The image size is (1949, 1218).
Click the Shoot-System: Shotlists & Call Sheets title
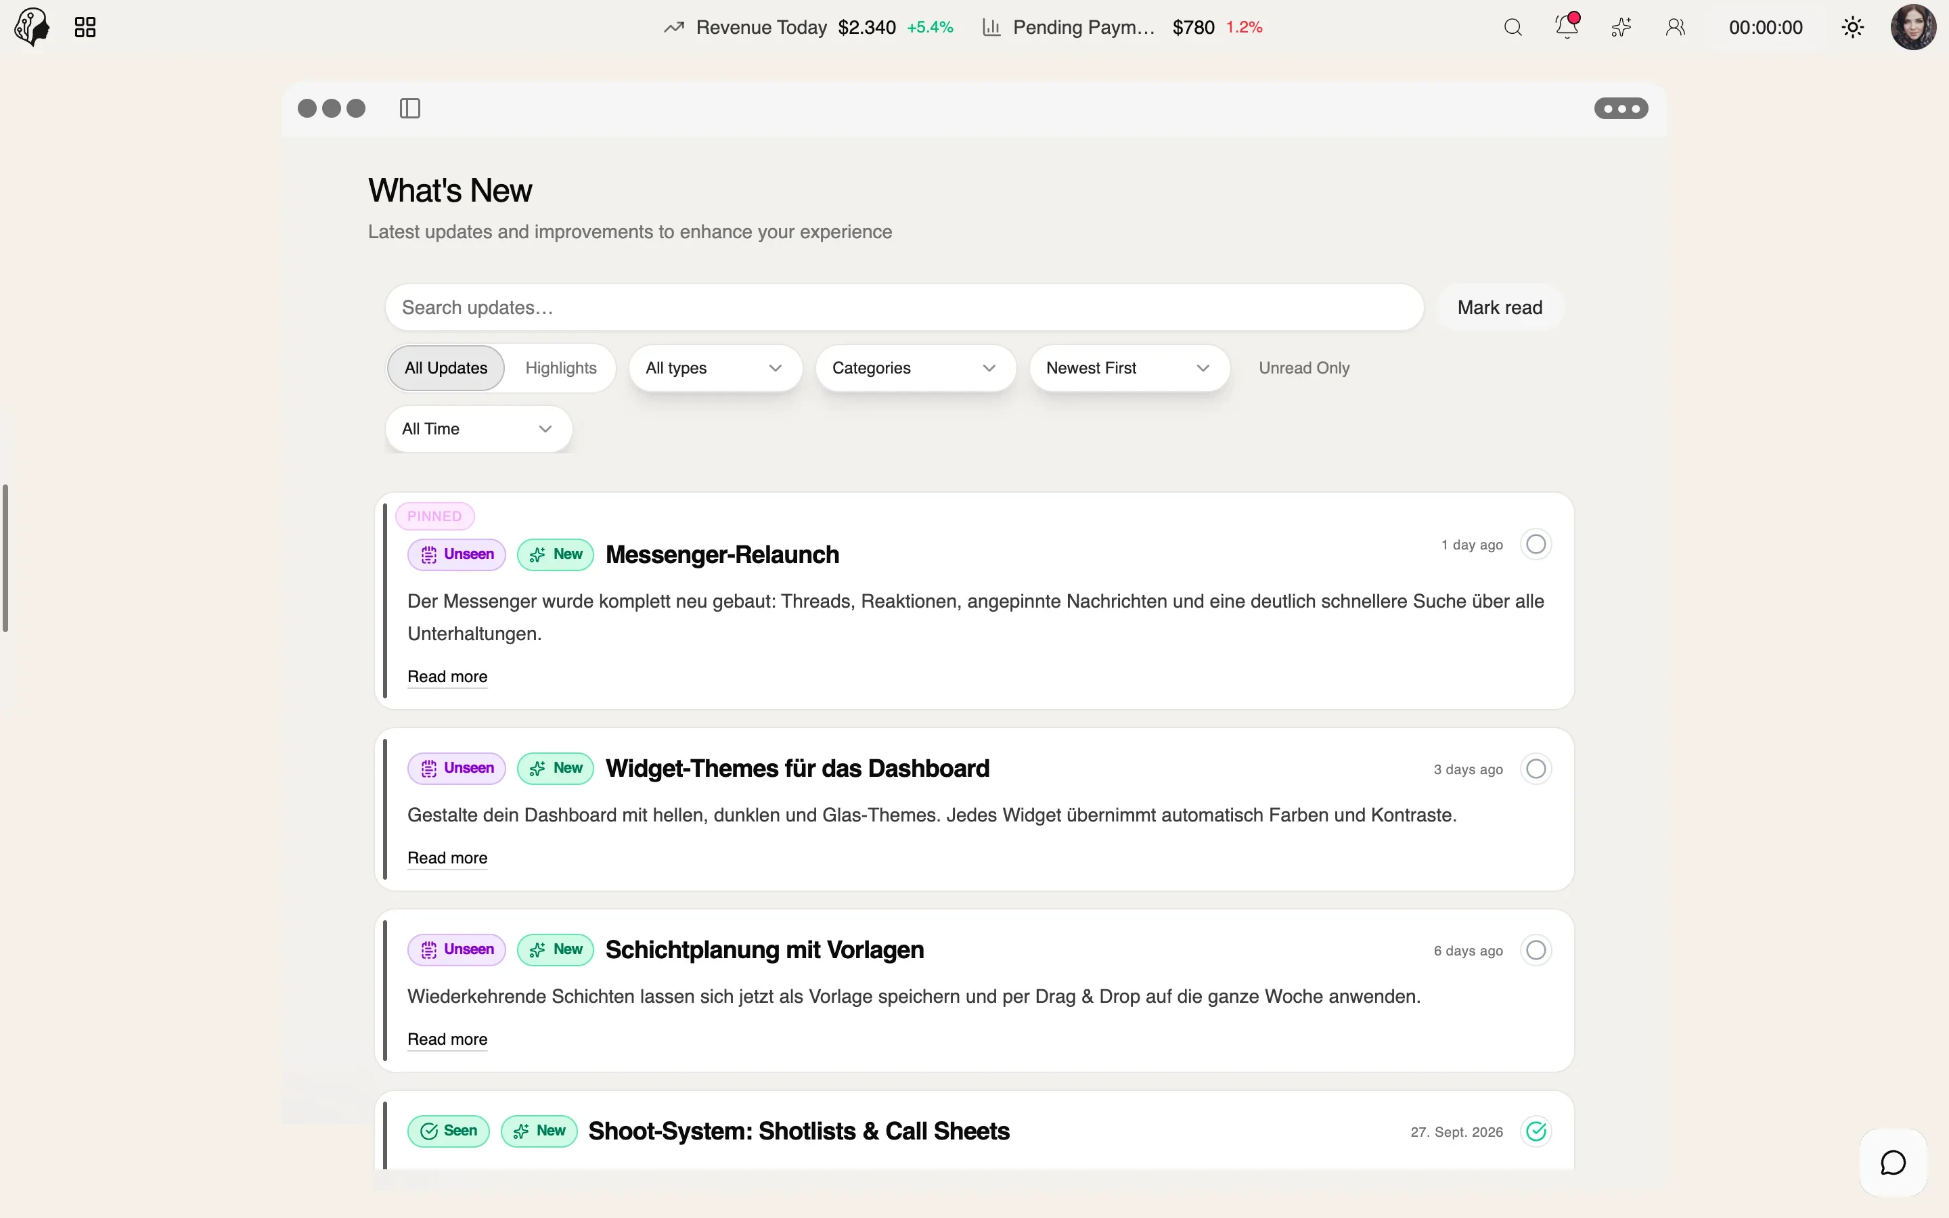[799, 1131]
